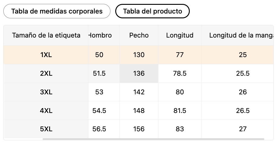280x146 pixels.
Task: Select the 2XL size row label
Action: [46, 73]
